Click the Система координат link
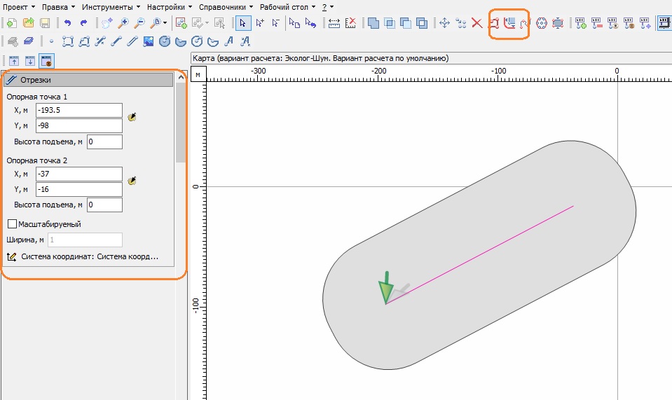The image size is (672, 400). click(x=90, y=257)
